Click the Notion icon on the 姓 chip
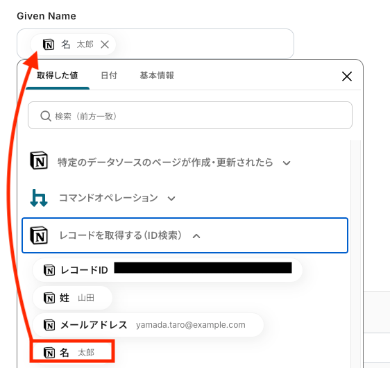The width and height of the screenshot is (390, 368). pyautogui.click(x=49, y=298)
